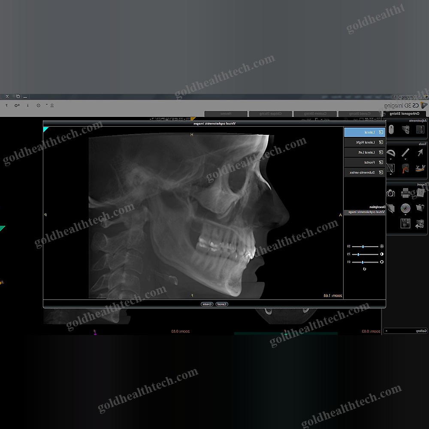Open preferences with the gears icon

17,106
